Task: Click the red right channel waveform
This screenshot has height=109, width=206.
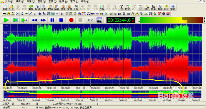Action: coord(102,69)
